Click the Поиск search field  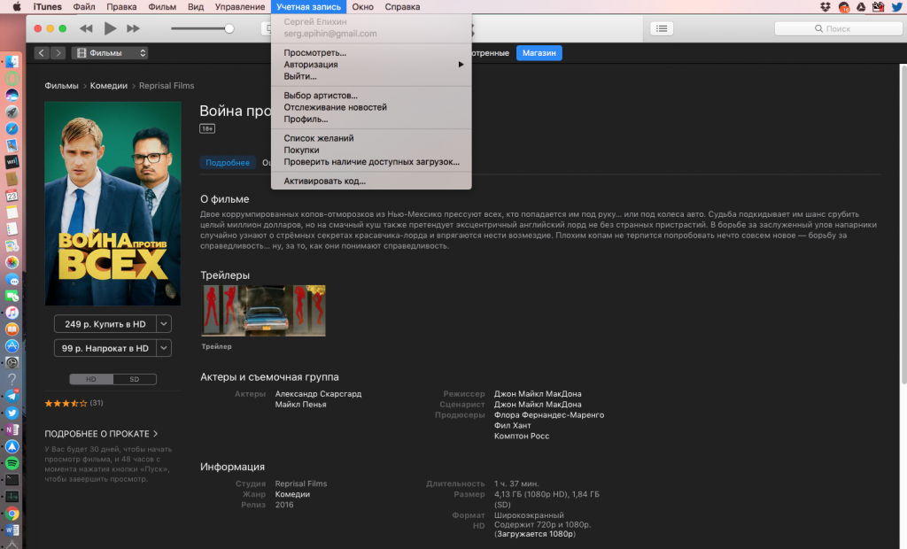[836, 28]
